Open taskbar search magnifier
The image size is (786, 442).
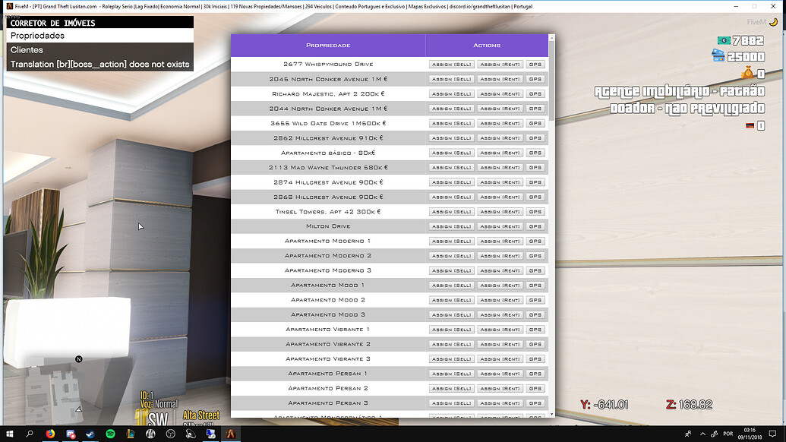pos(30,434)
